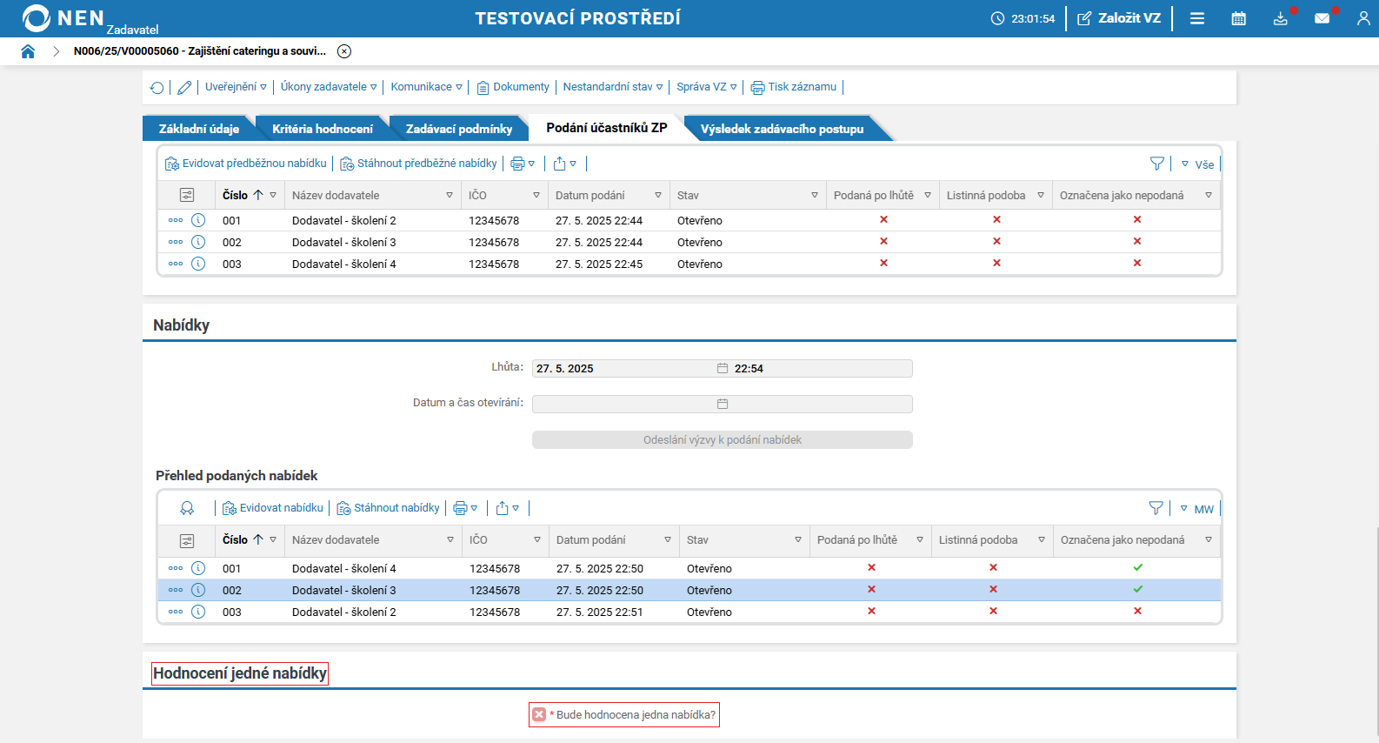Open the Úkony zadavatele dropdown
The image size is (1379, 743).
pos(328,87)
